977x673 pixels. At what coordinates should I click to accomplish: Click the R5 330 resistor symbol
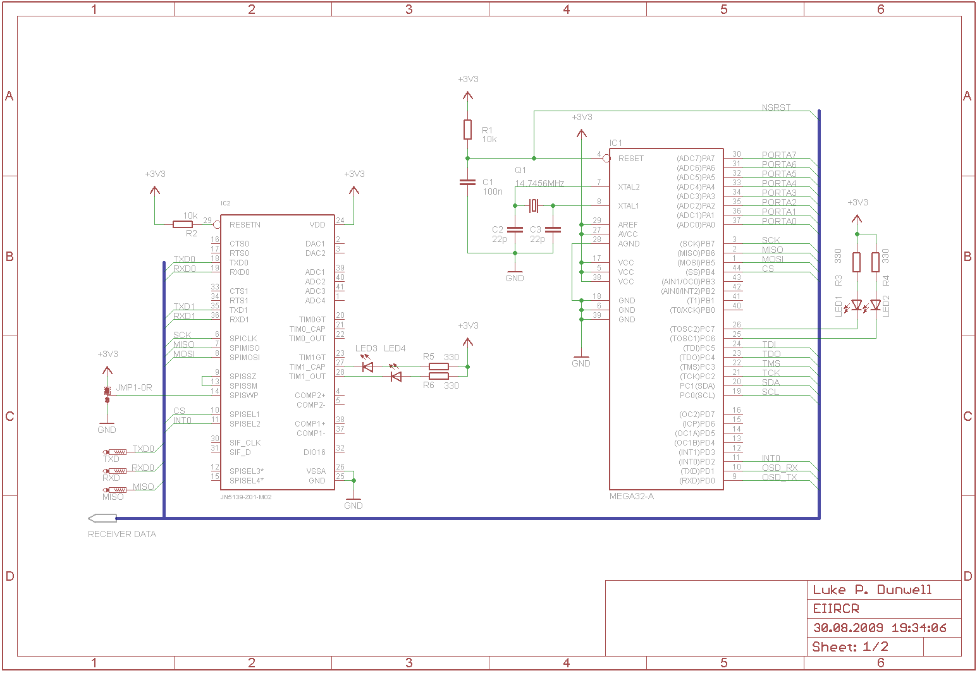pos(438,367)
